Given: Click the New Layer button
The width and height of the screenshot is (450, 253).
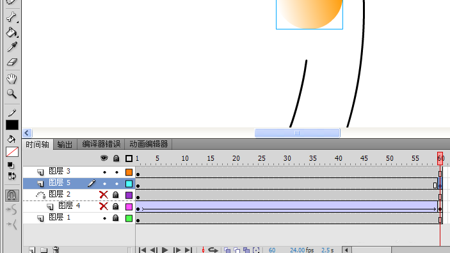Looking at the screenshot, I should pos(32,250).
